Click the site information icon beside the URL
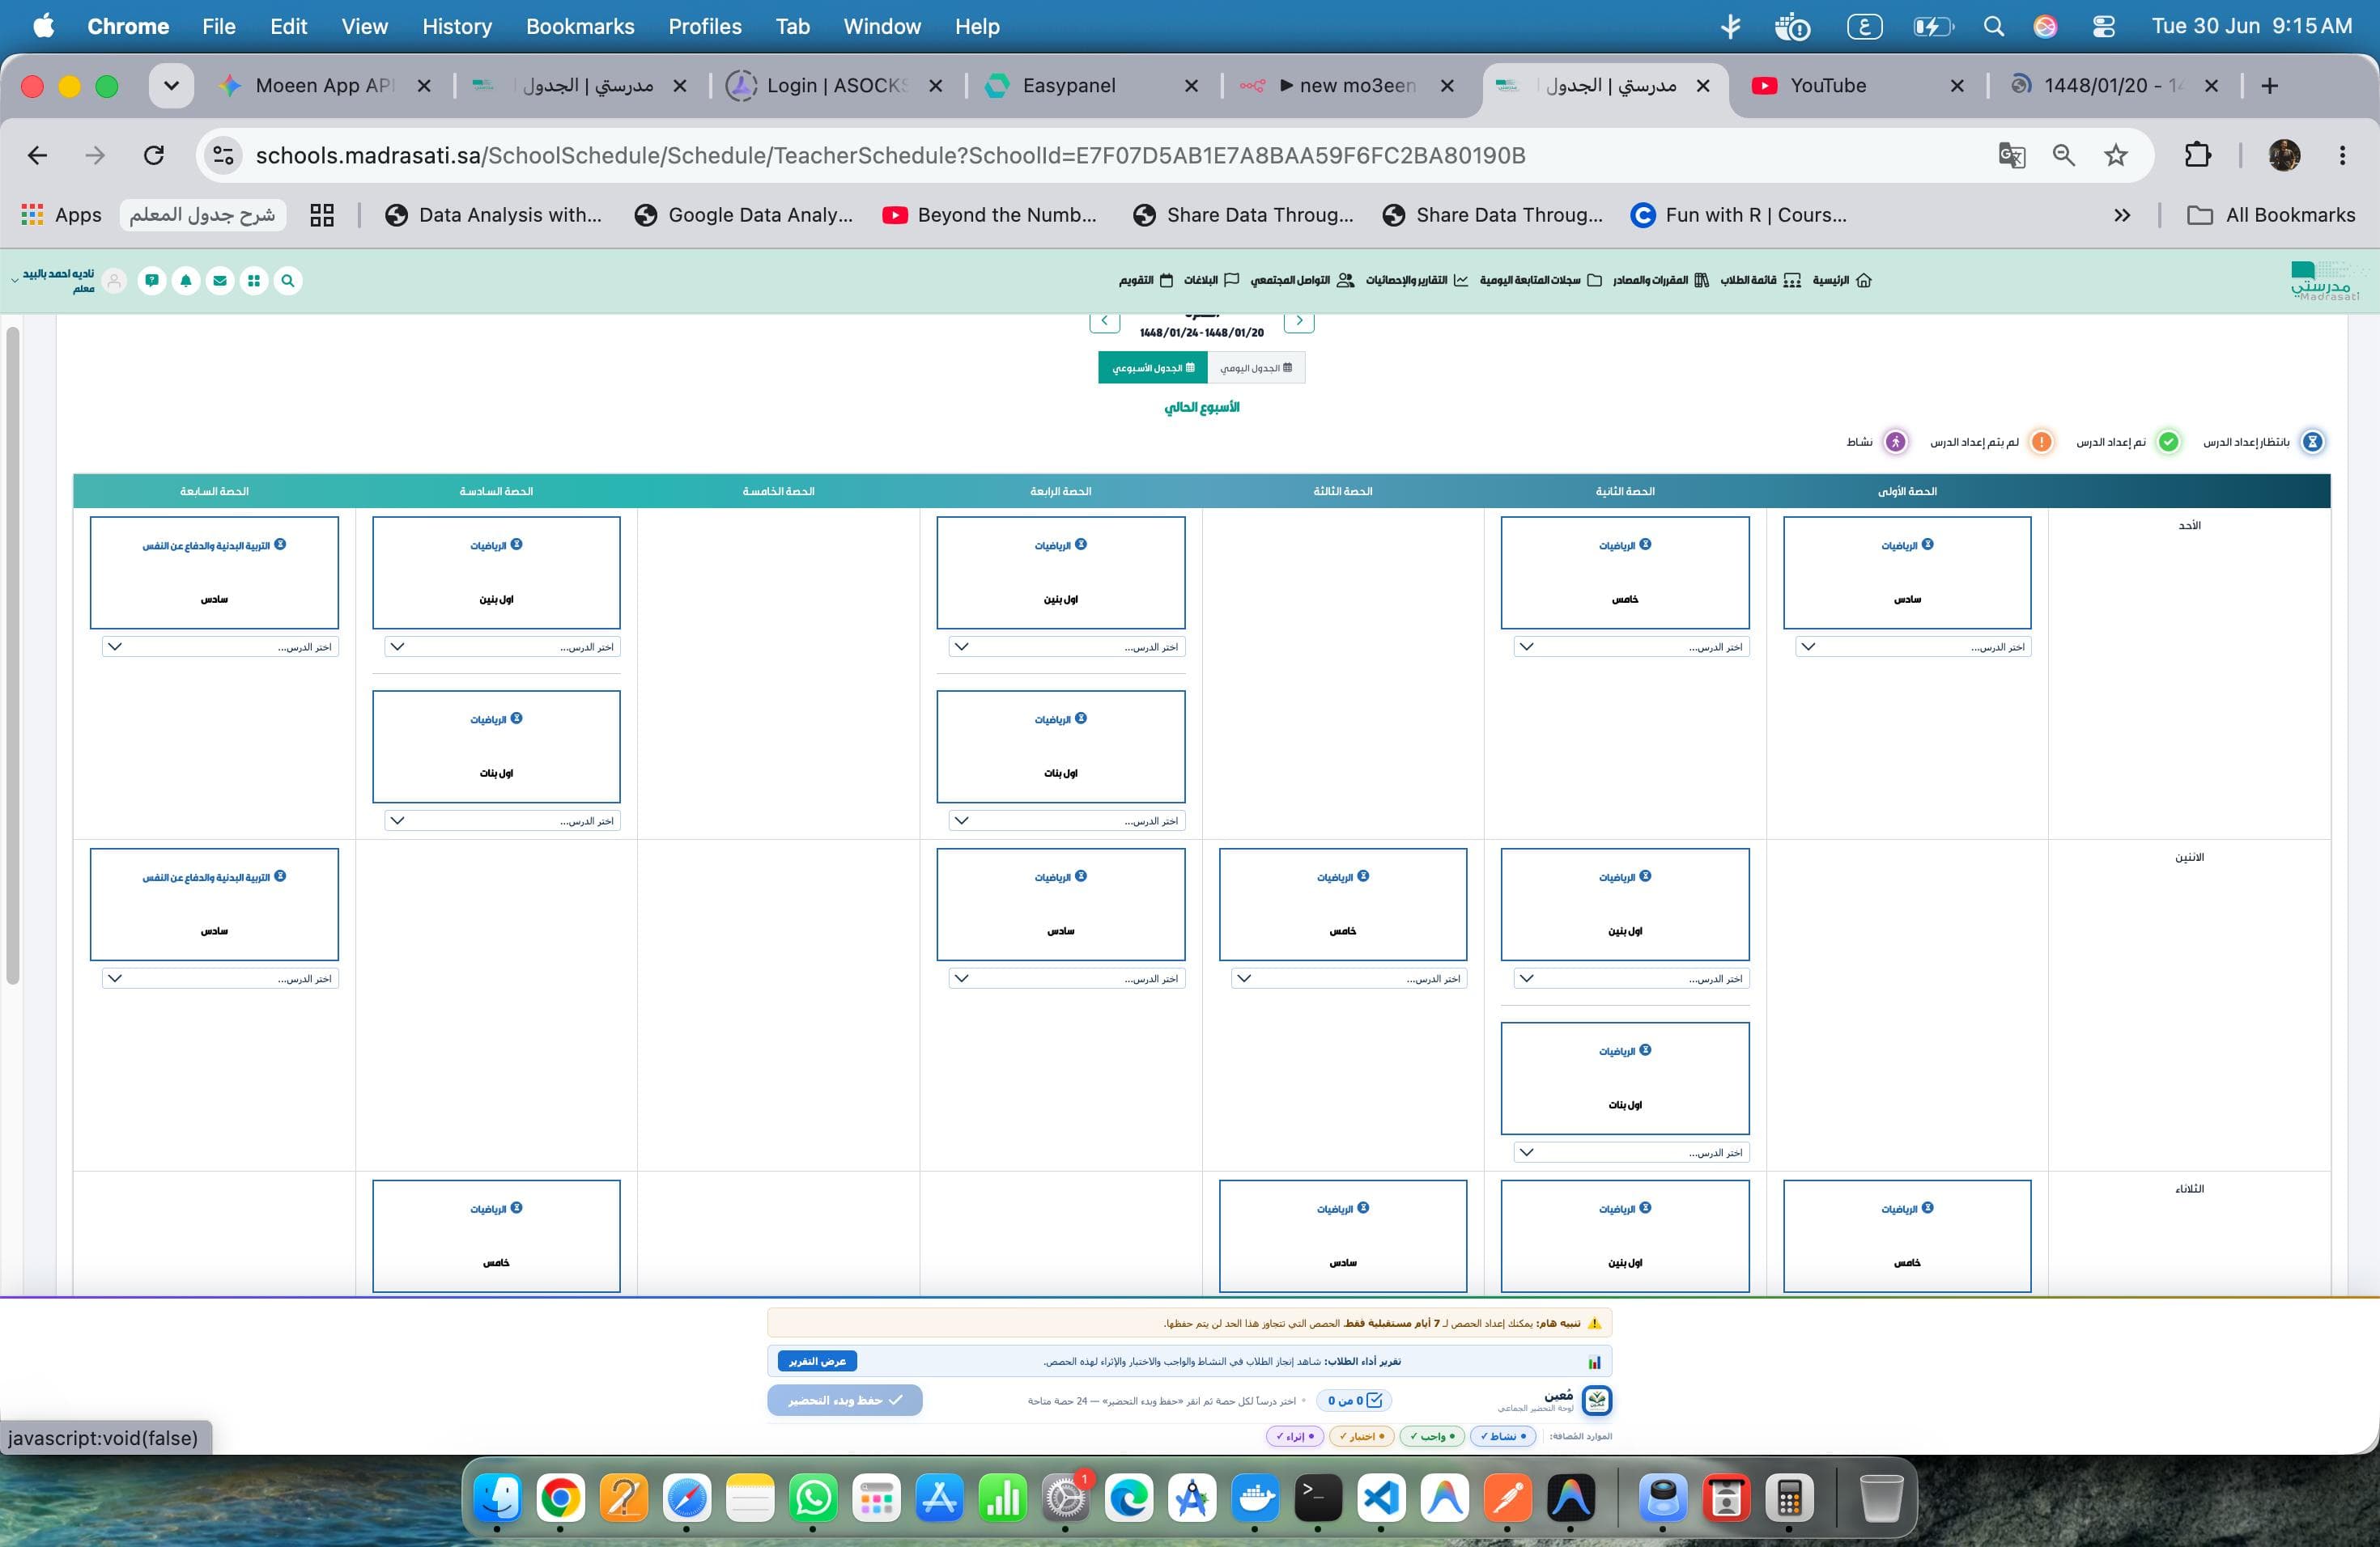The width and height of the screenshot is (2380, 1547). [223, 155]
